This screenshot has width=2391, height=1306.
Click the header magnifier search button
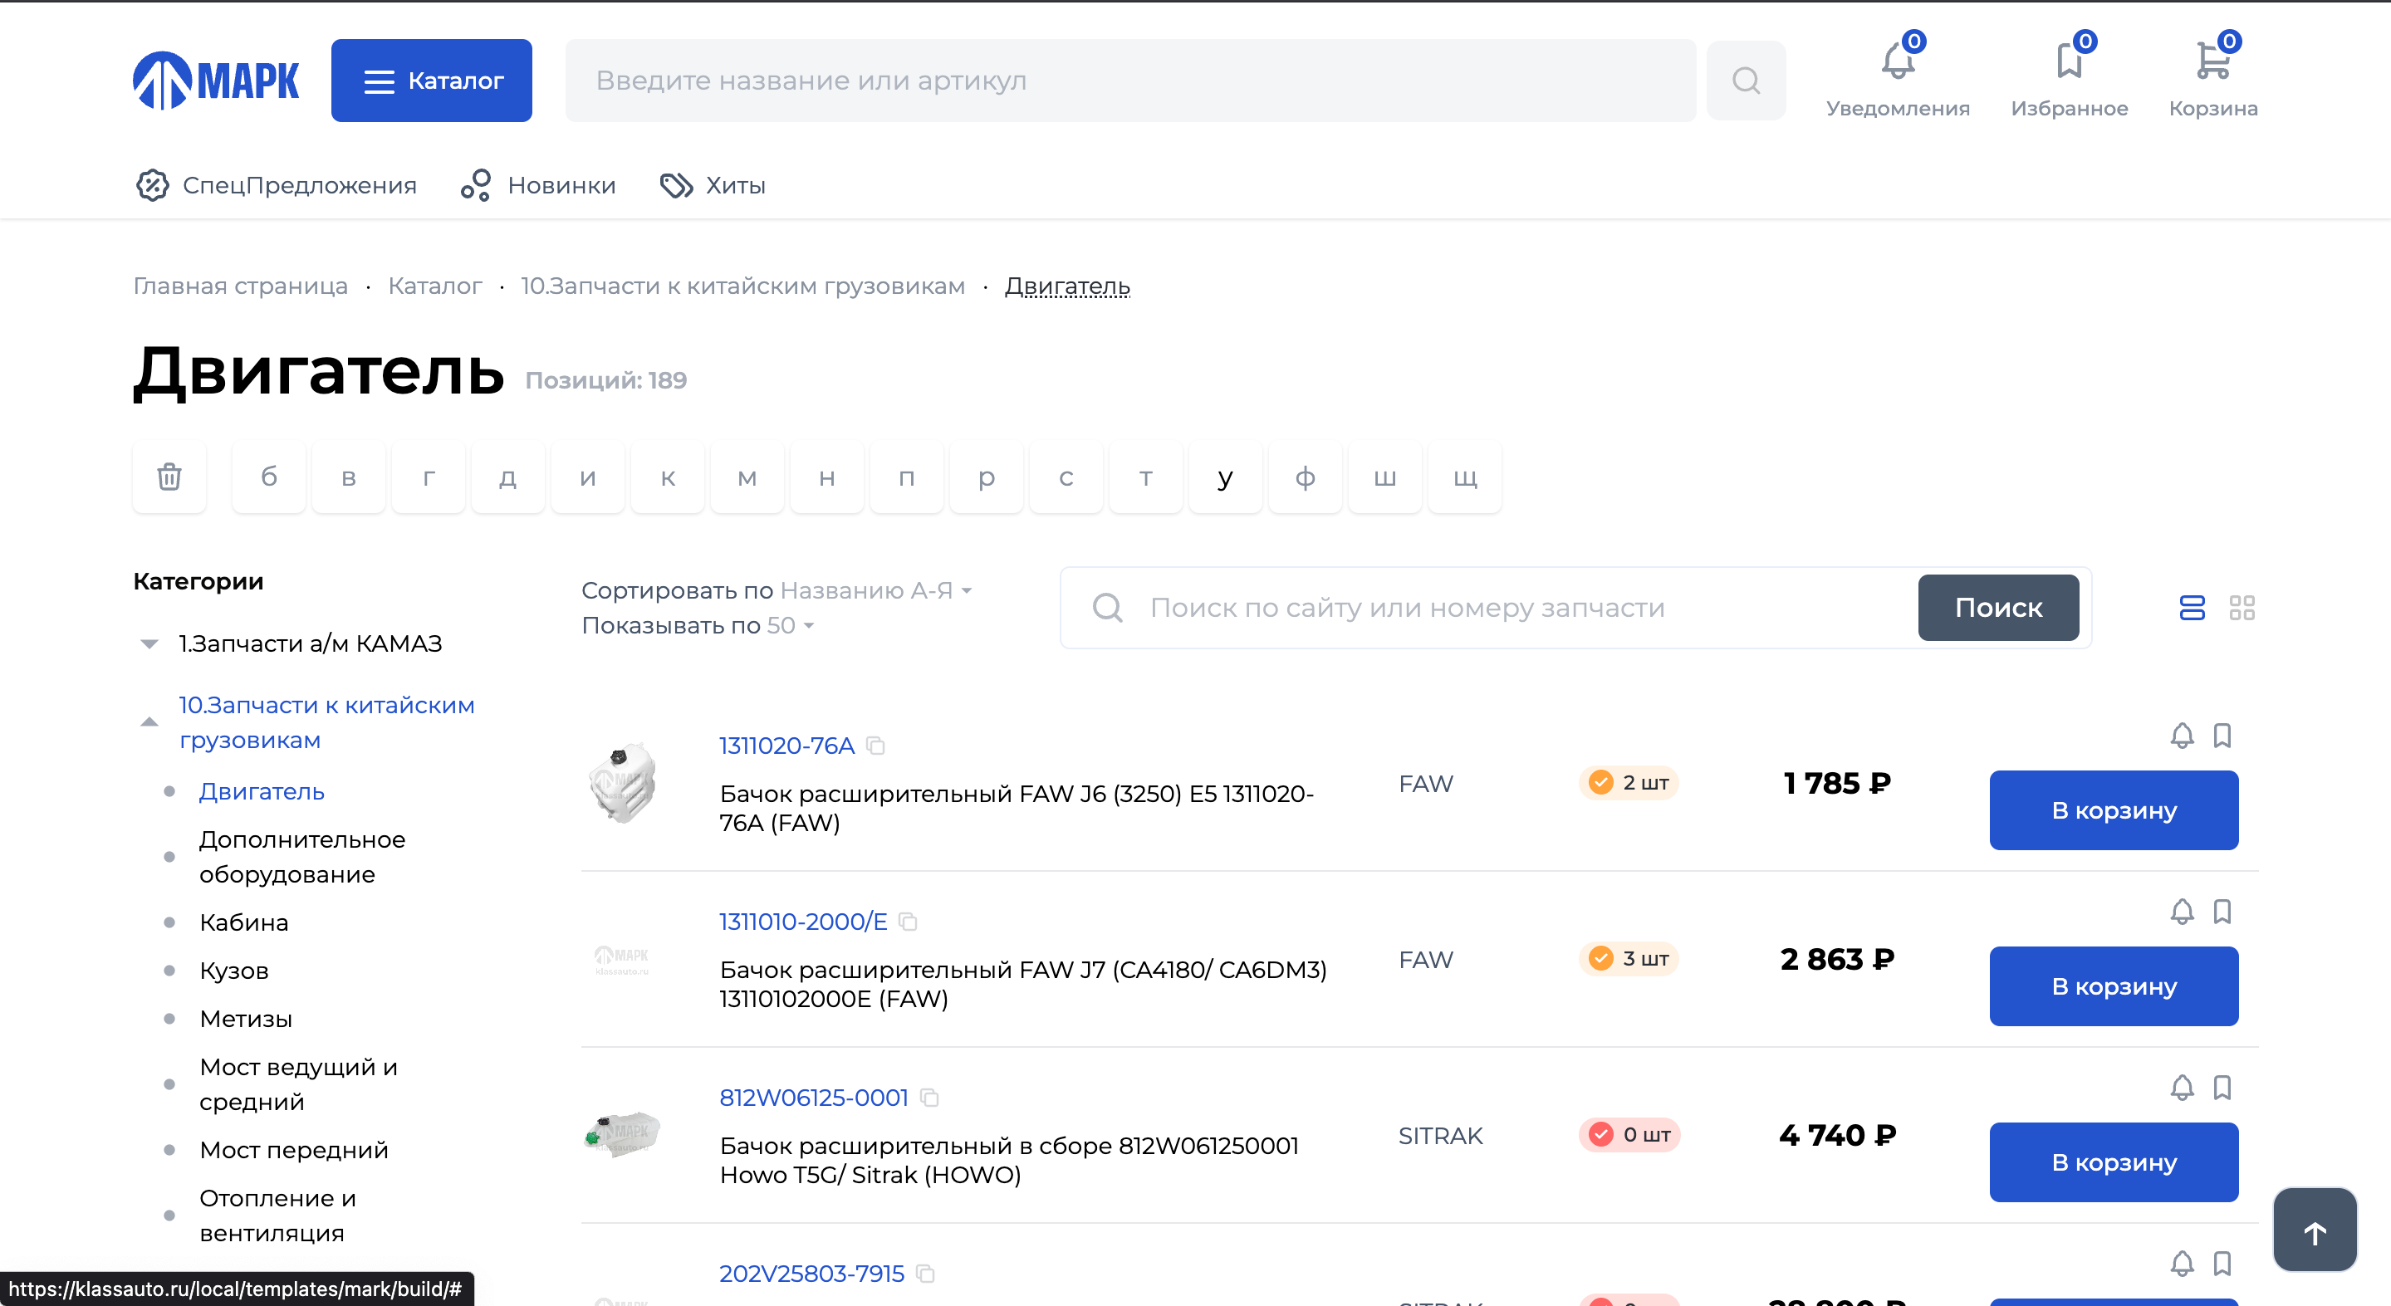click(1745, 81)
